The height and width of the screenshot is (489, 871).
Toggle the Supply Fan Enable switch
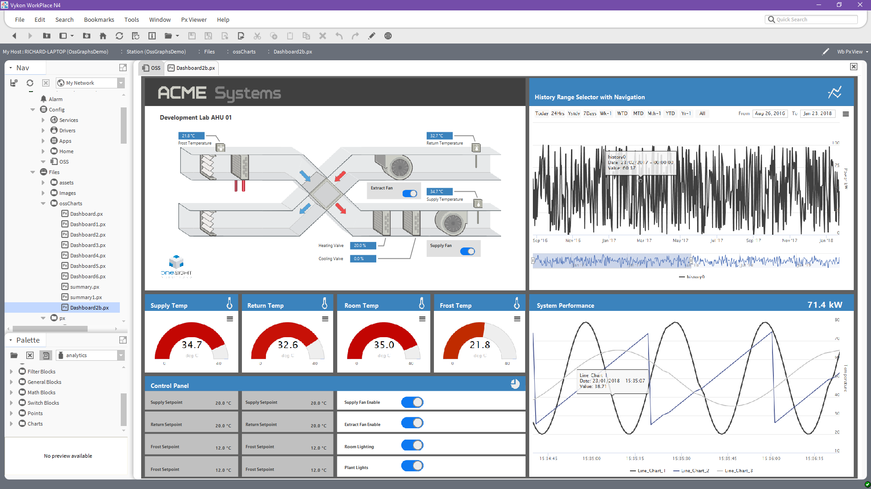click(412, 402)
